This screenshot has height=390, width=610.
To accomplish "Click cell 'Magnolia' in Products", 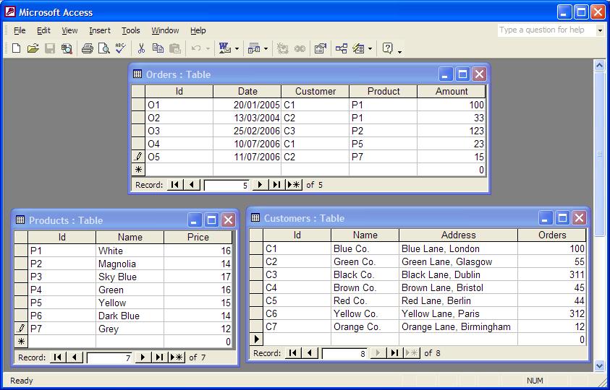I will [x=130, y=264].
